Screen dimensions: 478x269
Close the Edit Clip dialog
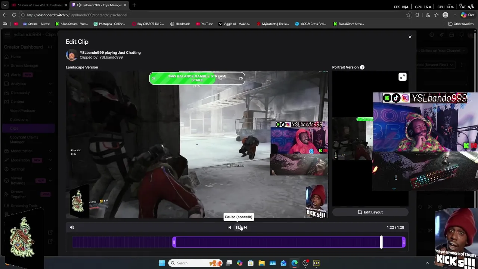[x=410, y=37]
